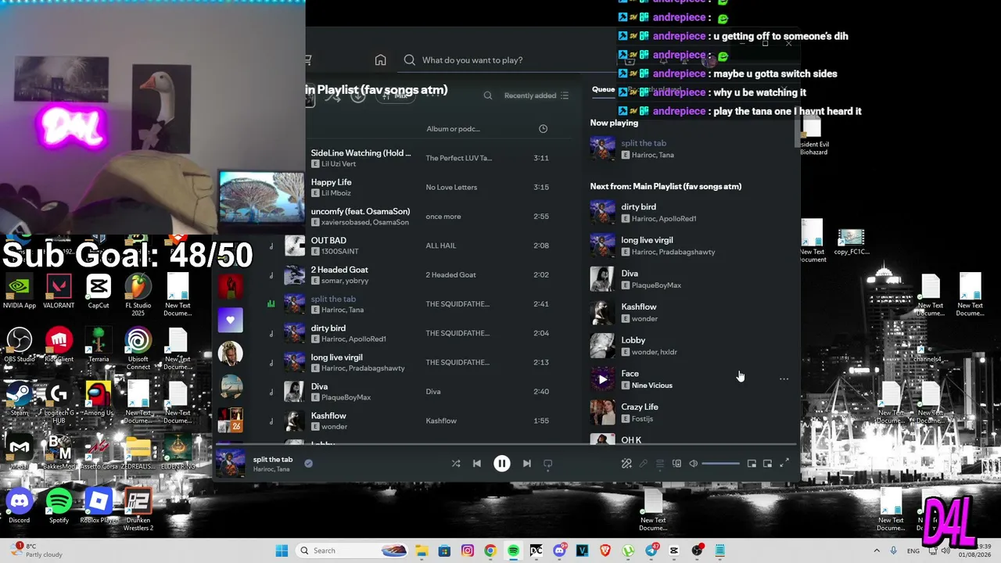Select the OUT BAD track title

[x=328, y=241]
